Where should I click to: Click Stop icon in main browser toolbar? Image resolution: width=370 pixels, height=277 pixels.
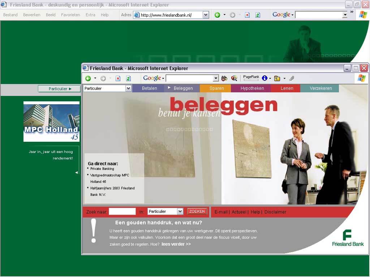247,15
